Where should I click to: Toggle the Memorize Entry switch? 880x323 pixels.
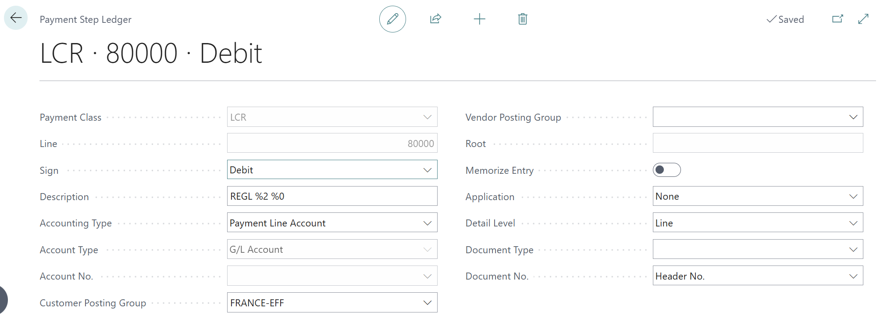coord(666,170)
